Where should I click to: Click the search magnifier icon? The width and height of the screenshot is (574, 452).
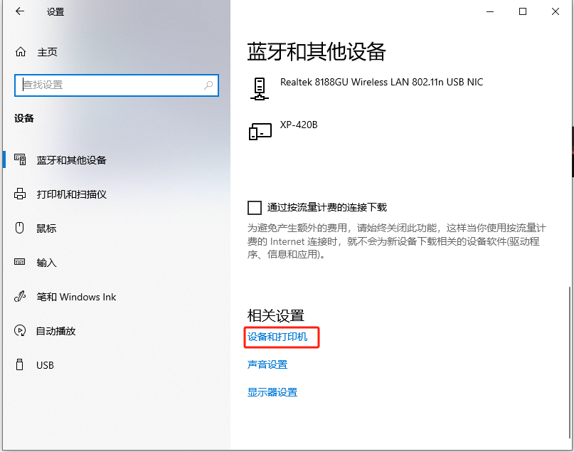[x=208, y=85]
